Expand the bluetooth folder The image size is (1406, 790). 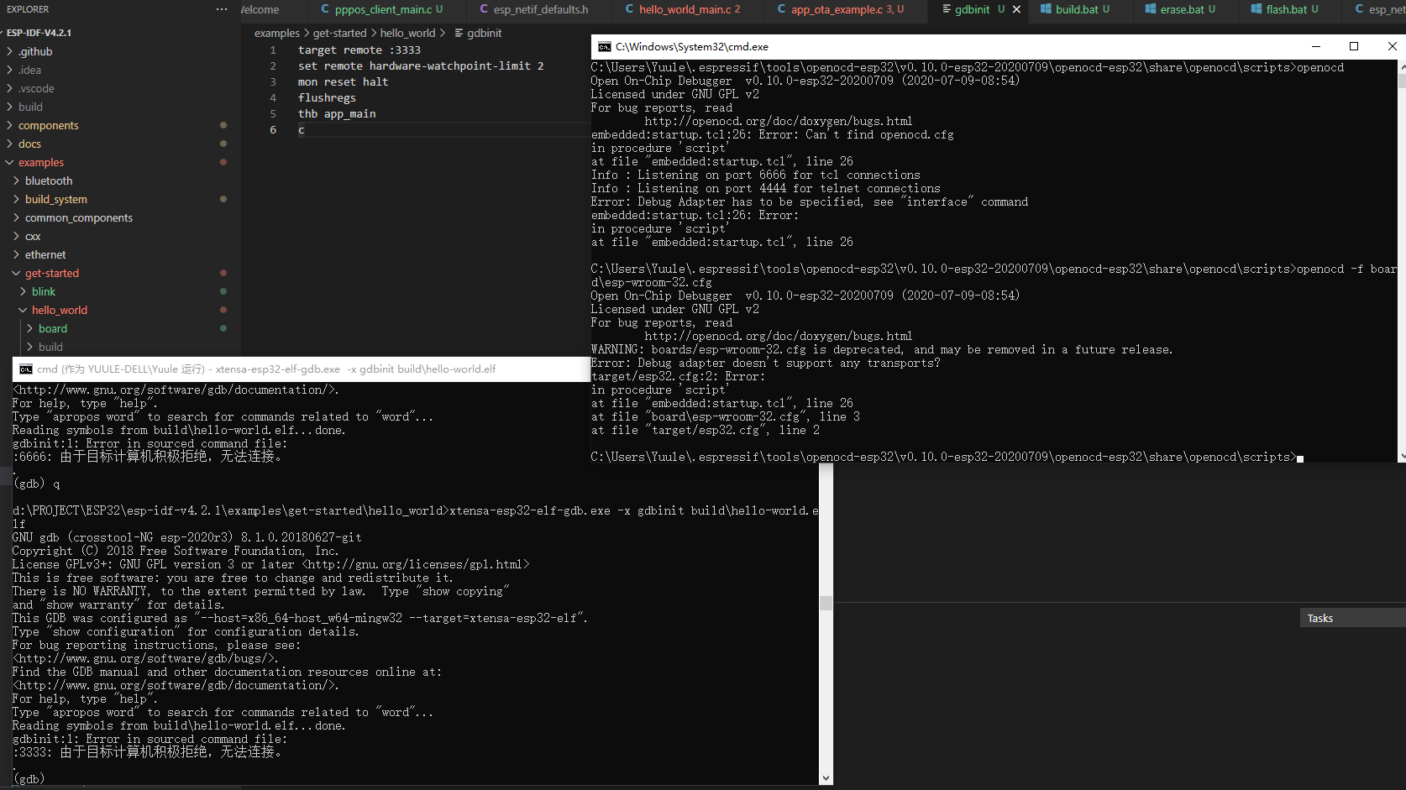[x=49, y=180]
